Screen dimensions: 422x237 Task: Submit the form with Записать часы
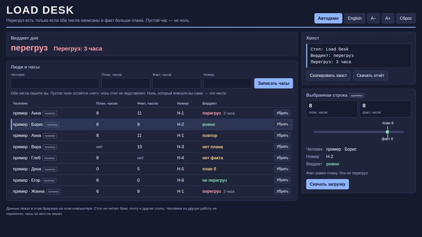(273, 83)
